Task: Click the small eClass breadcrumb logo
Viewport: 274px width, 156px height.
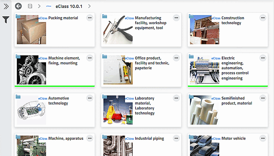Action: (x=49, y=6)
